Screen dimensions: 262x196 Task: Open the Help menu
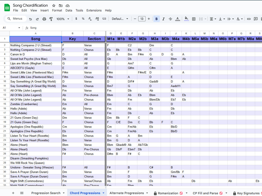coord(108,10)
